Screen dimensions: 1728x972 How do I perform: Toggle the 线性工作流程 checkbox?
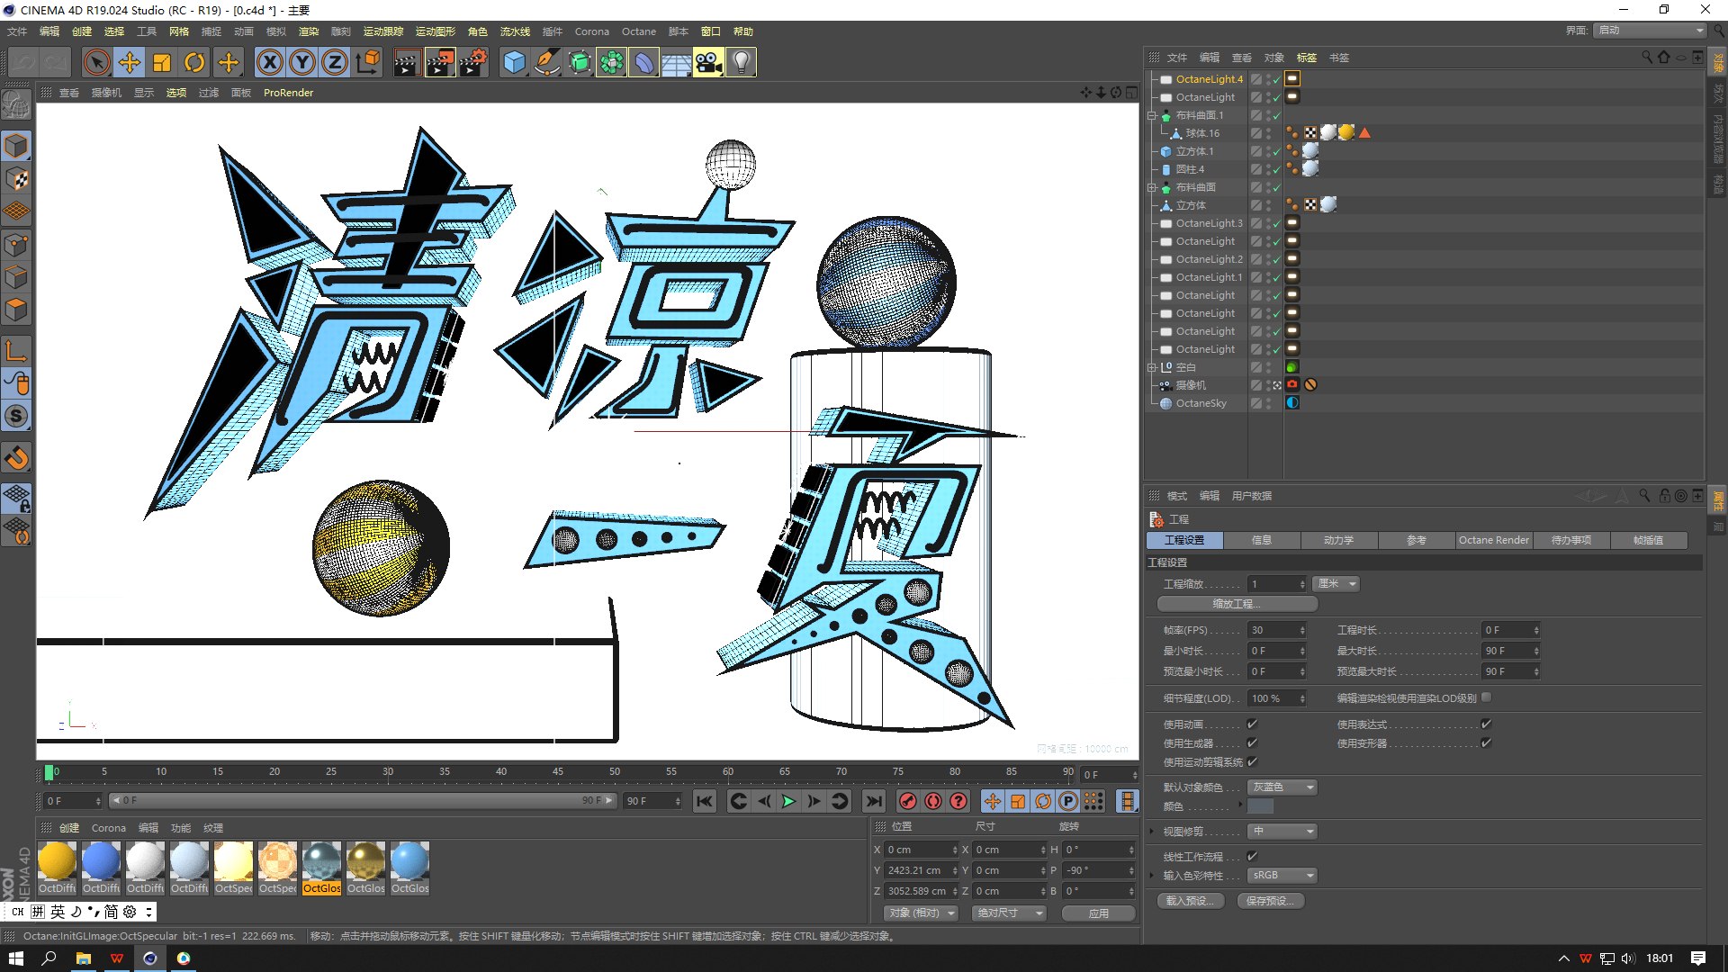click(1252, 857)
